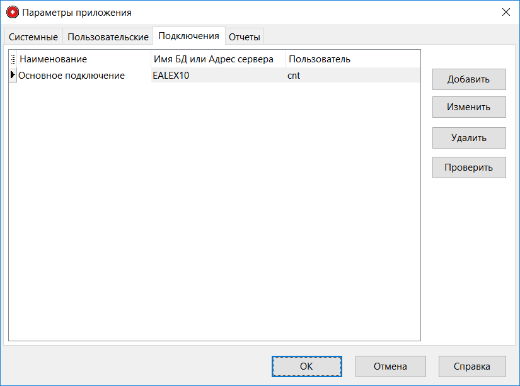The height and width of the screenshot is (386, 520).
Task: Select the Основное подключение row
Action: [76, 75]
